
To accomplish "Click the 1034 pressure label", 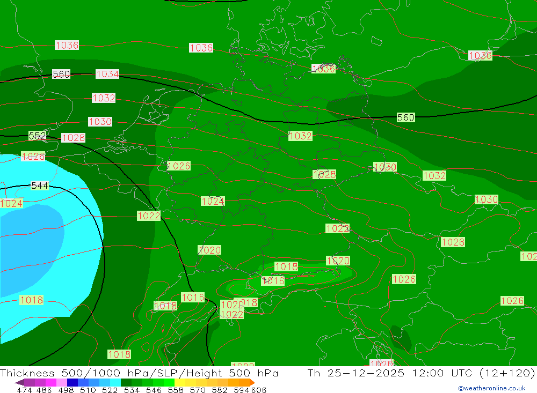I will point(107,74).
